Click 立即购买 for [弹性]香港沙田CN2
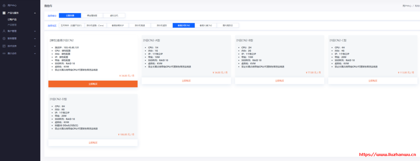This screenshot has width=420, height=161. pos(93,84)
